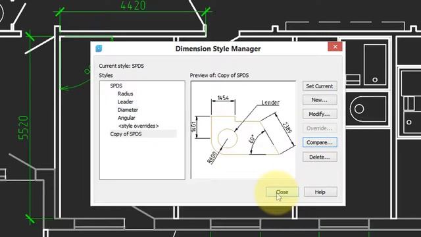Image resolution: width=421 pixels, height=237 pixels.
Task: Click the dimension style preview image
Action: [x=243, y=130]
